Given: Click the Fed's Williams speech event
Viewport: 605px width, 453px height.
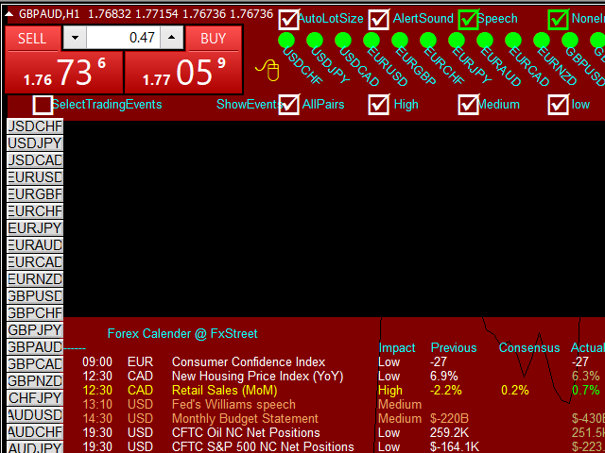Looking at the screenshot, I should (x=233, y=405).
